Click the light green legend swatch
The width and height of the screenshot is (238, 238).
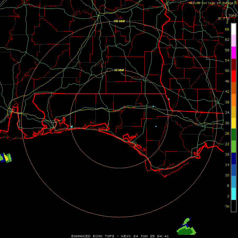[x=234, y=147]
